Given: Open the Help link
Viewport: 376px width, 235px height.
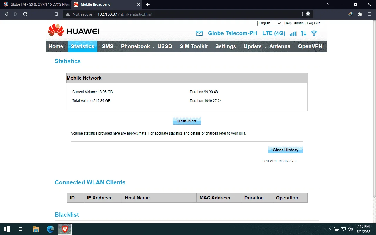Looking at the screenshot, I should click(x=288, y=23).
